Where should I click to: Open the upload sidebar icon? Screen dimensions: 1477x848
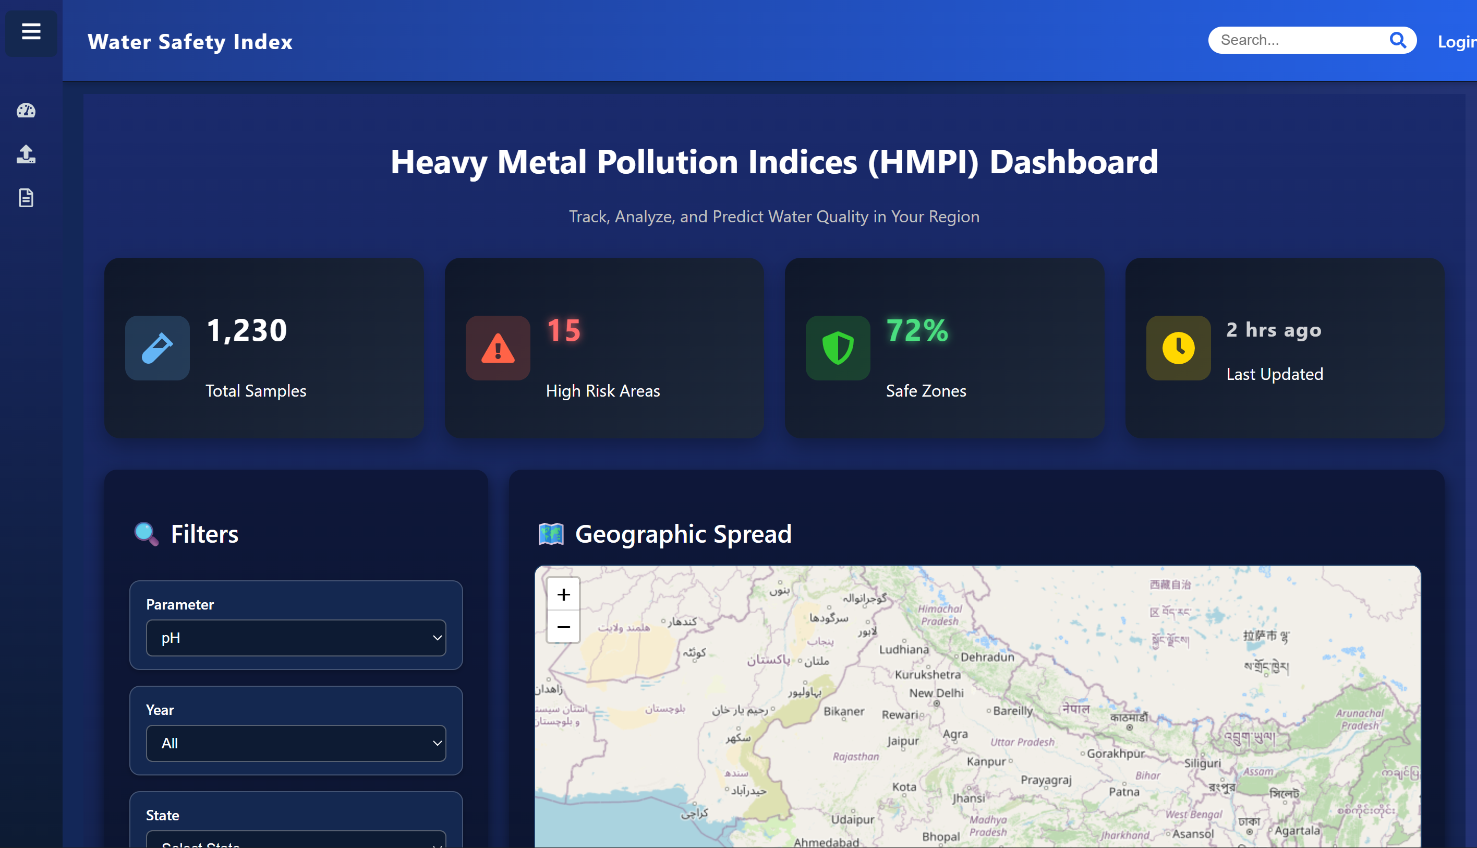[x=26, y=154]
